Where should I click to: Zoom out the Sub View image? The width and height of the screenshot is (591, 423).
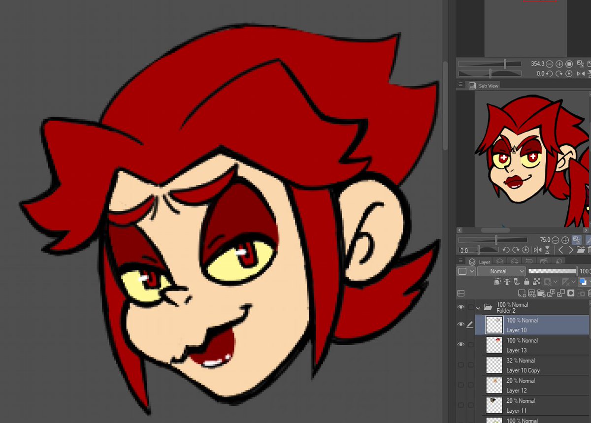pos(556,240)
